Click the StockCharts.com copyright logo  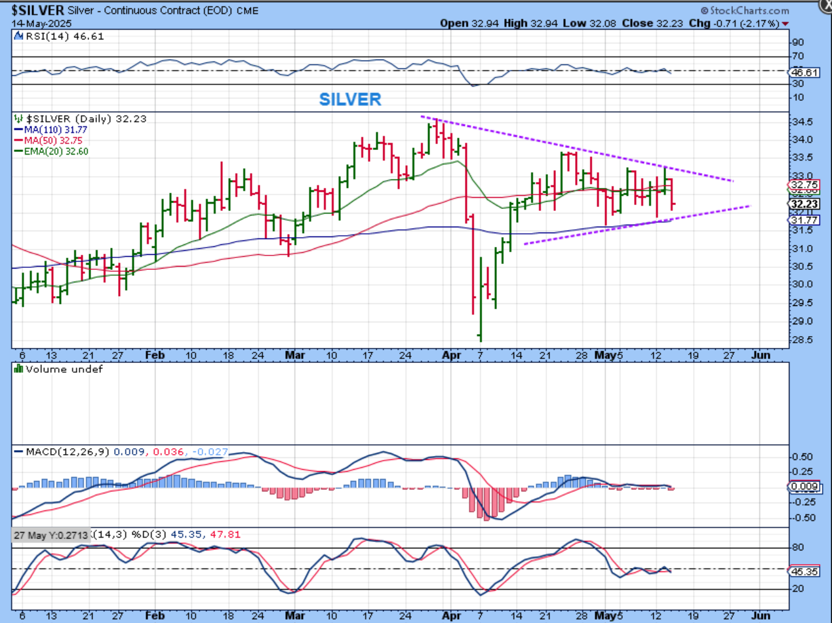pos(744,10)
